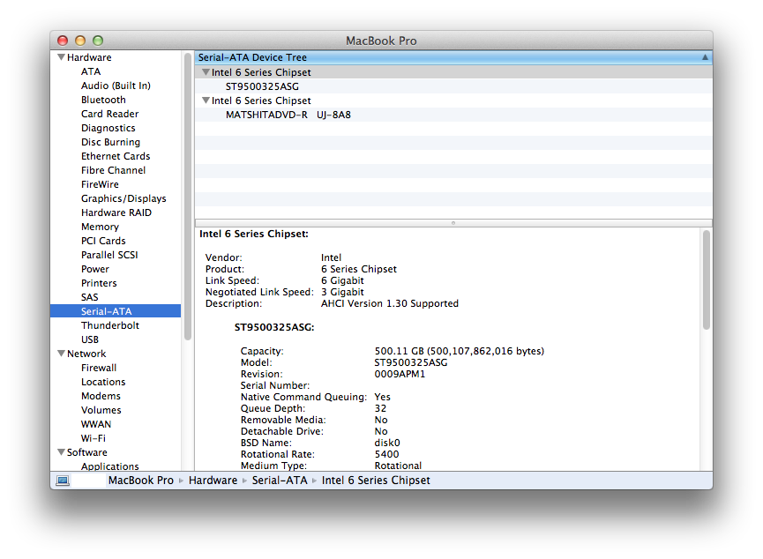Viewport: 763px width, 559px height.
Task: Select FireWire in the sidebar
Action: click(100, 184)
